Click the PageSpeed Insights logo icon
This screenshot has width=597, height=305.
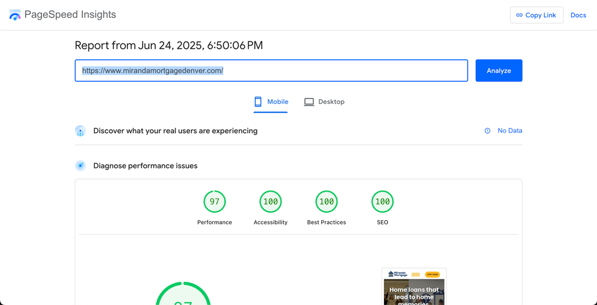pos(15,15)
